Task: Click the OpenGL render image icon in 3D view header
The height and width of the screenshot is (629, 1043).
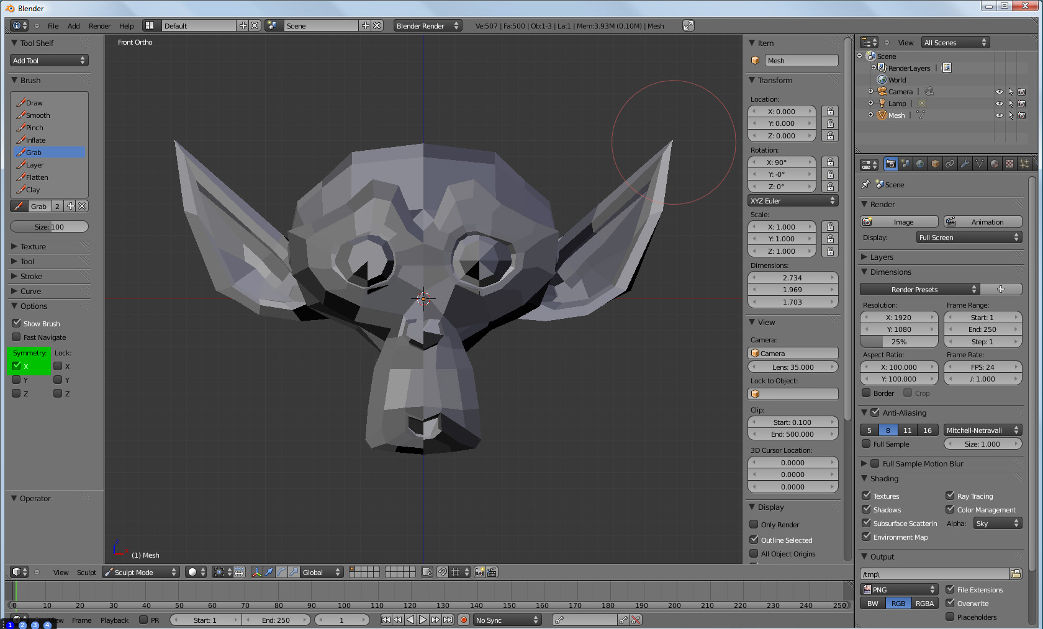Action: pyautogui.click(x=479, y=572)
